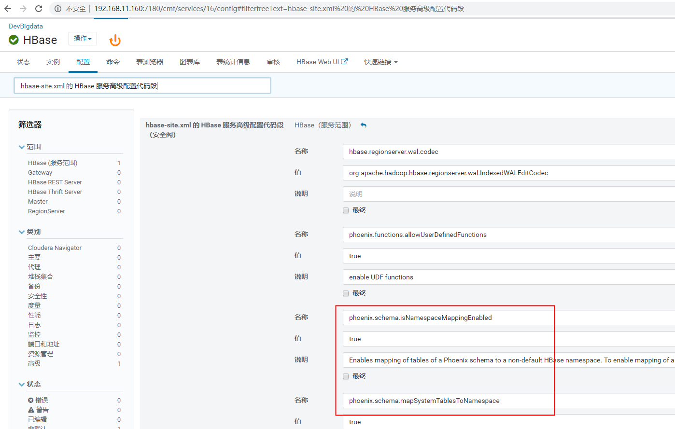Edit the enable UDF functions description field
The image size is (675, 429).
pyautogui.click(x=509, y=277)
